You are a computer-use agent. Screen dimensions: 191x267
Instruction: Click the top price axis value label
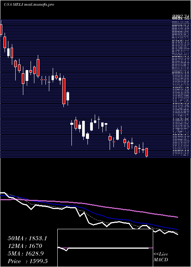(181, 16)
